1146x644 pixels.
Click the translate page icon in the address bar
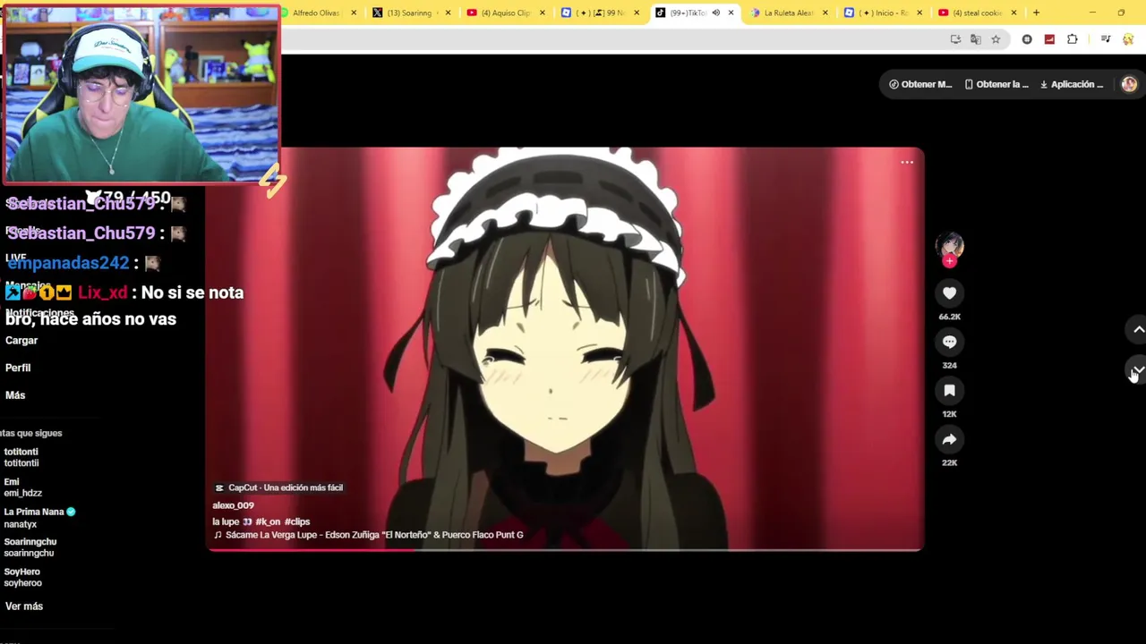(975, 39)
